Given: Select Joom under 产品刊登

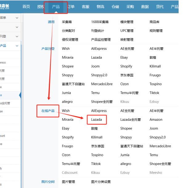Looking at the screenshot, I should [95, 66].
